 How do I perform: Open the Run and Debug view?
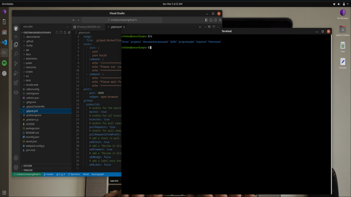click(16, 73)
